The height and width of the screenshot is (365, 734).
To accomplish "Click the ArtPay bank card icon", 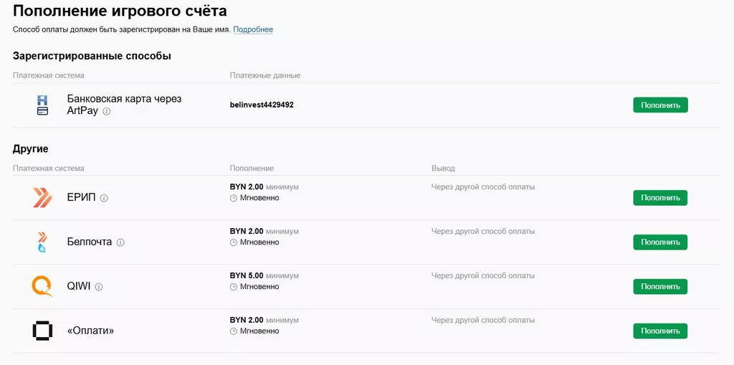I will (x=42, y=105).
